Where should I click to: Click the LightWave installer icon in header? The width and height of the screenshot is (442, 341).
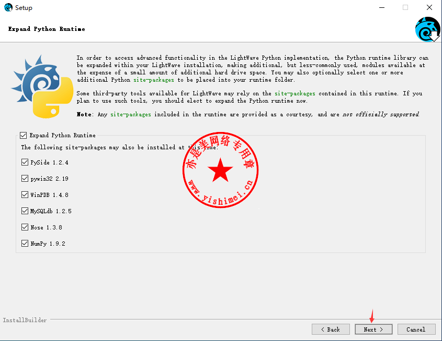[428, 29]
